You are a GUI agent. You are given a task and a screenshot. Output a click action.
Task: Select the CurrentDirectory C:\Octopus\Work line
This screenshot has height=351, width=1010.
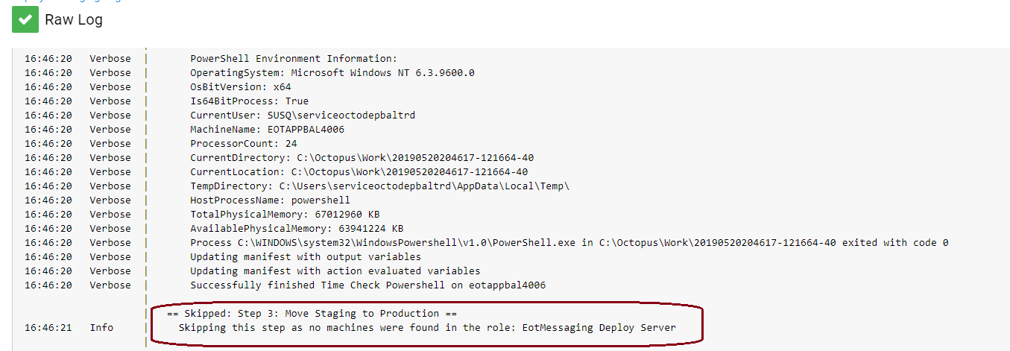[x=362, y=158]
